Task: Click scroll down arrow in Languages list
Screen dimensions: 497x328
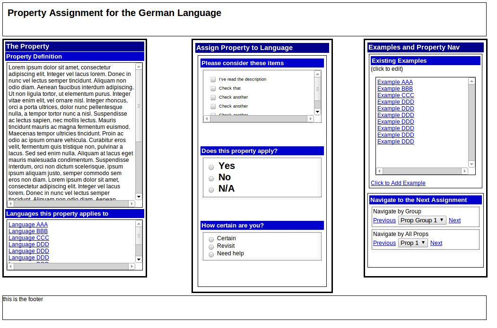Action: point(139,259)
